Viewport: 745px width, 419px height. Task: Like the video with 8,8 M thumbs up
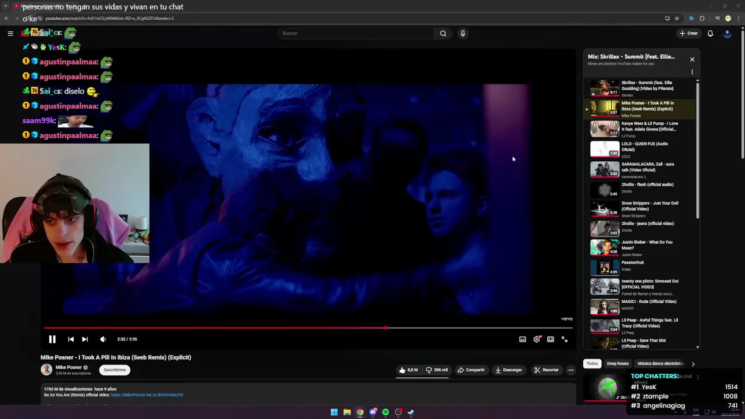pyautogui.click(x=409, y=370)
